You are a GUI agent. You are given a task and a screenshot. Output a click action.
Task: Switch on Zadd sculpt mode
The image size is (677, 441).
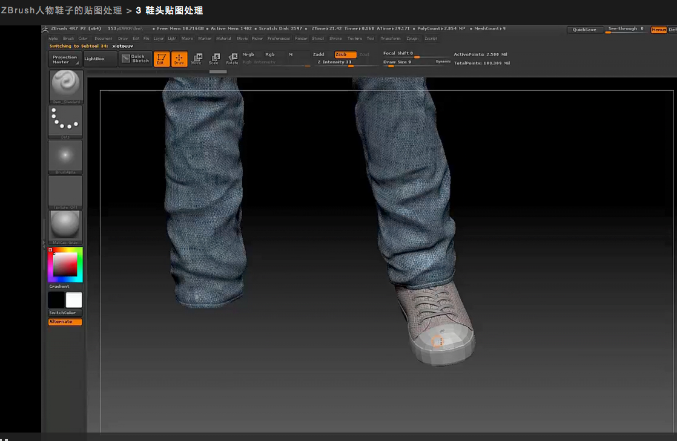(319, 54)
